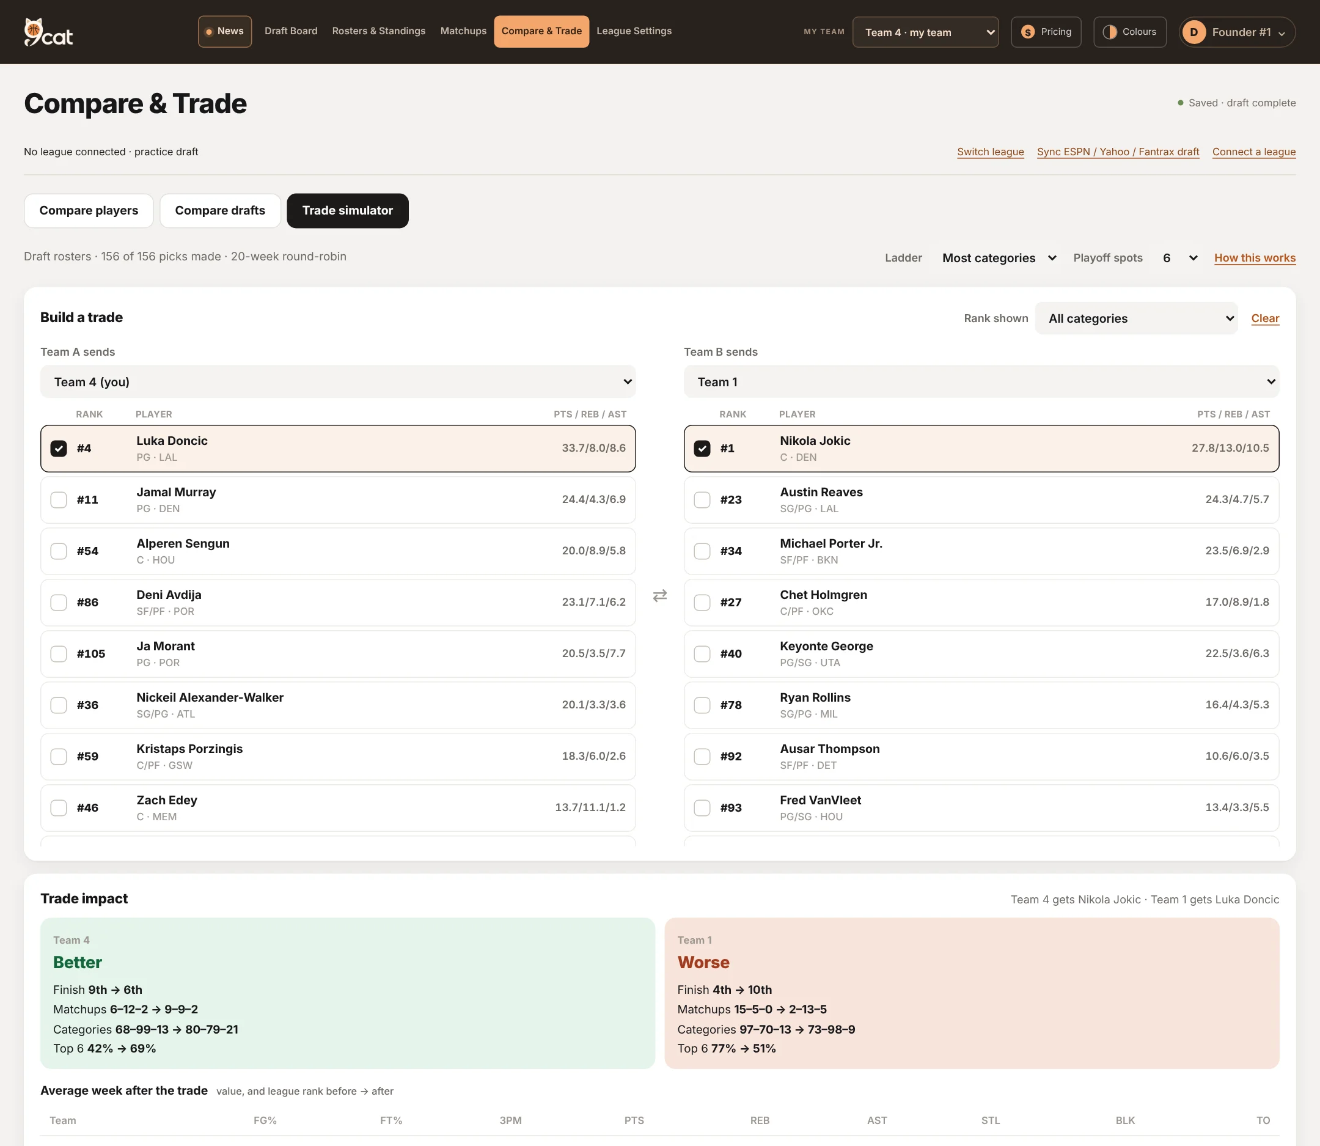
Task: Uncheck the Luka Doncic checkbox
Action: point(59,448)
